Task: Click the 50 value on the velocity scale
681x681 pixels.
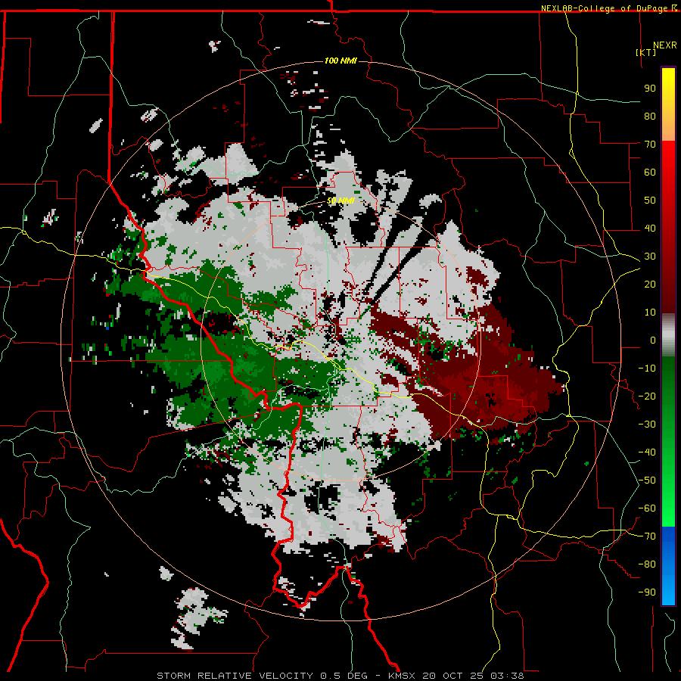Action: 650,201
